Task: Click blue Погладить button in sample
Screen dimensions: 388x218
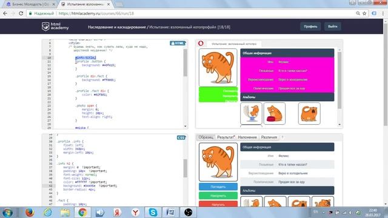Action: (218, 187)
